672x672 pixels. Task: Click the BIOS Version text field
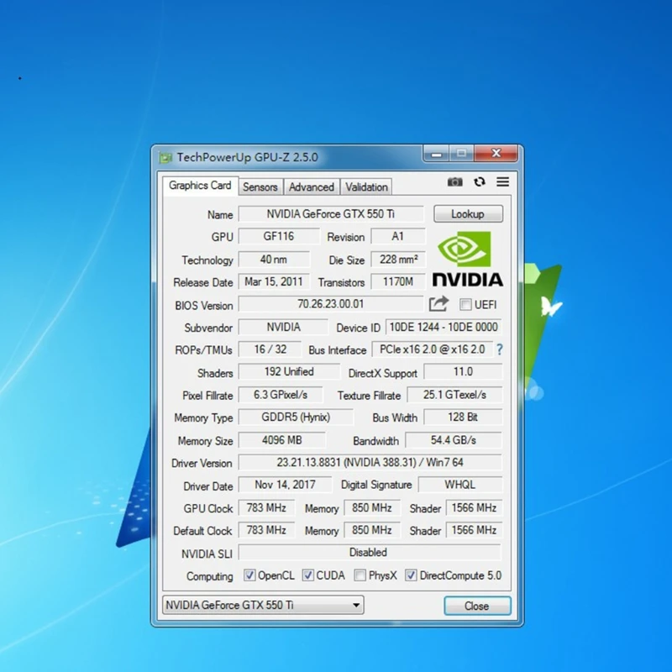(331, 305)
